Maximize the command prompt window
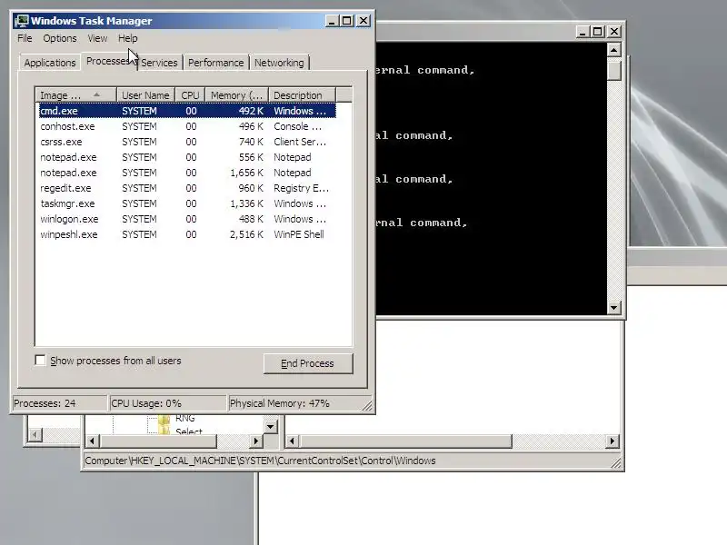 [598, 32]
